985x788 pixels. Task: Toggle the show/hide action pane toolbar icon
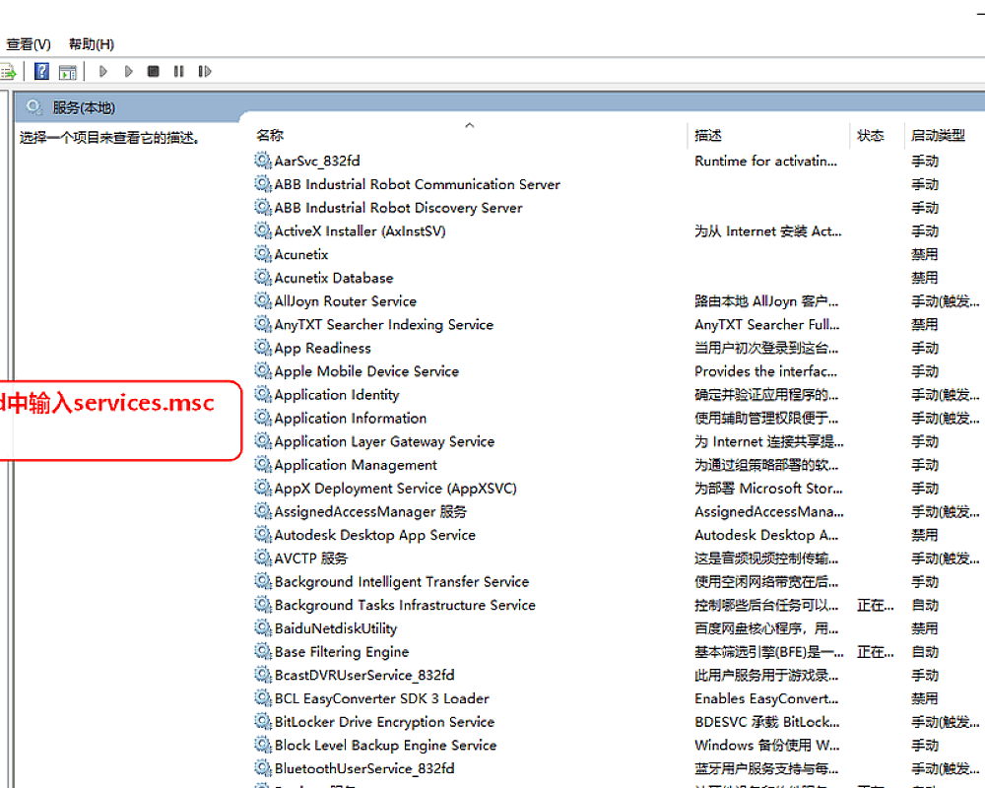[x=67, y=71]
